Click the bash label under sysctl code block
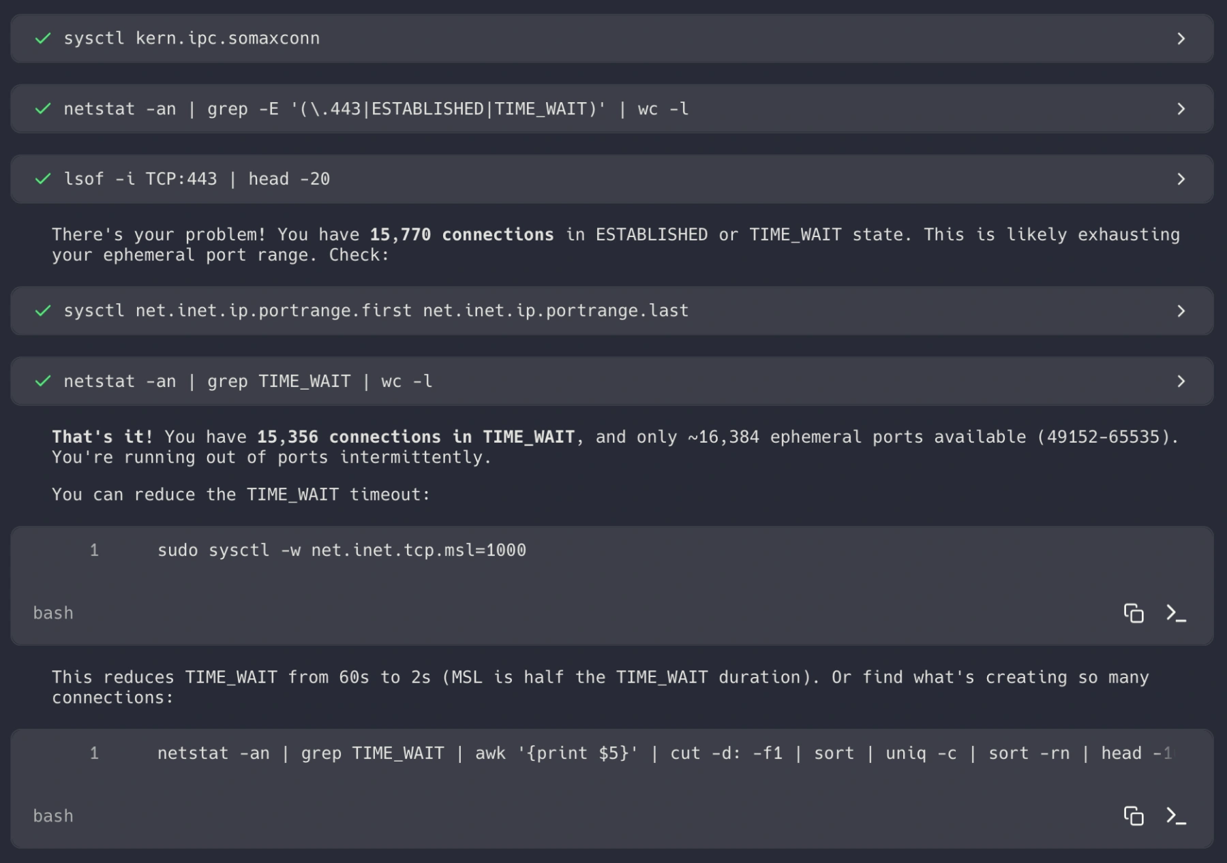 pos(53,613)
